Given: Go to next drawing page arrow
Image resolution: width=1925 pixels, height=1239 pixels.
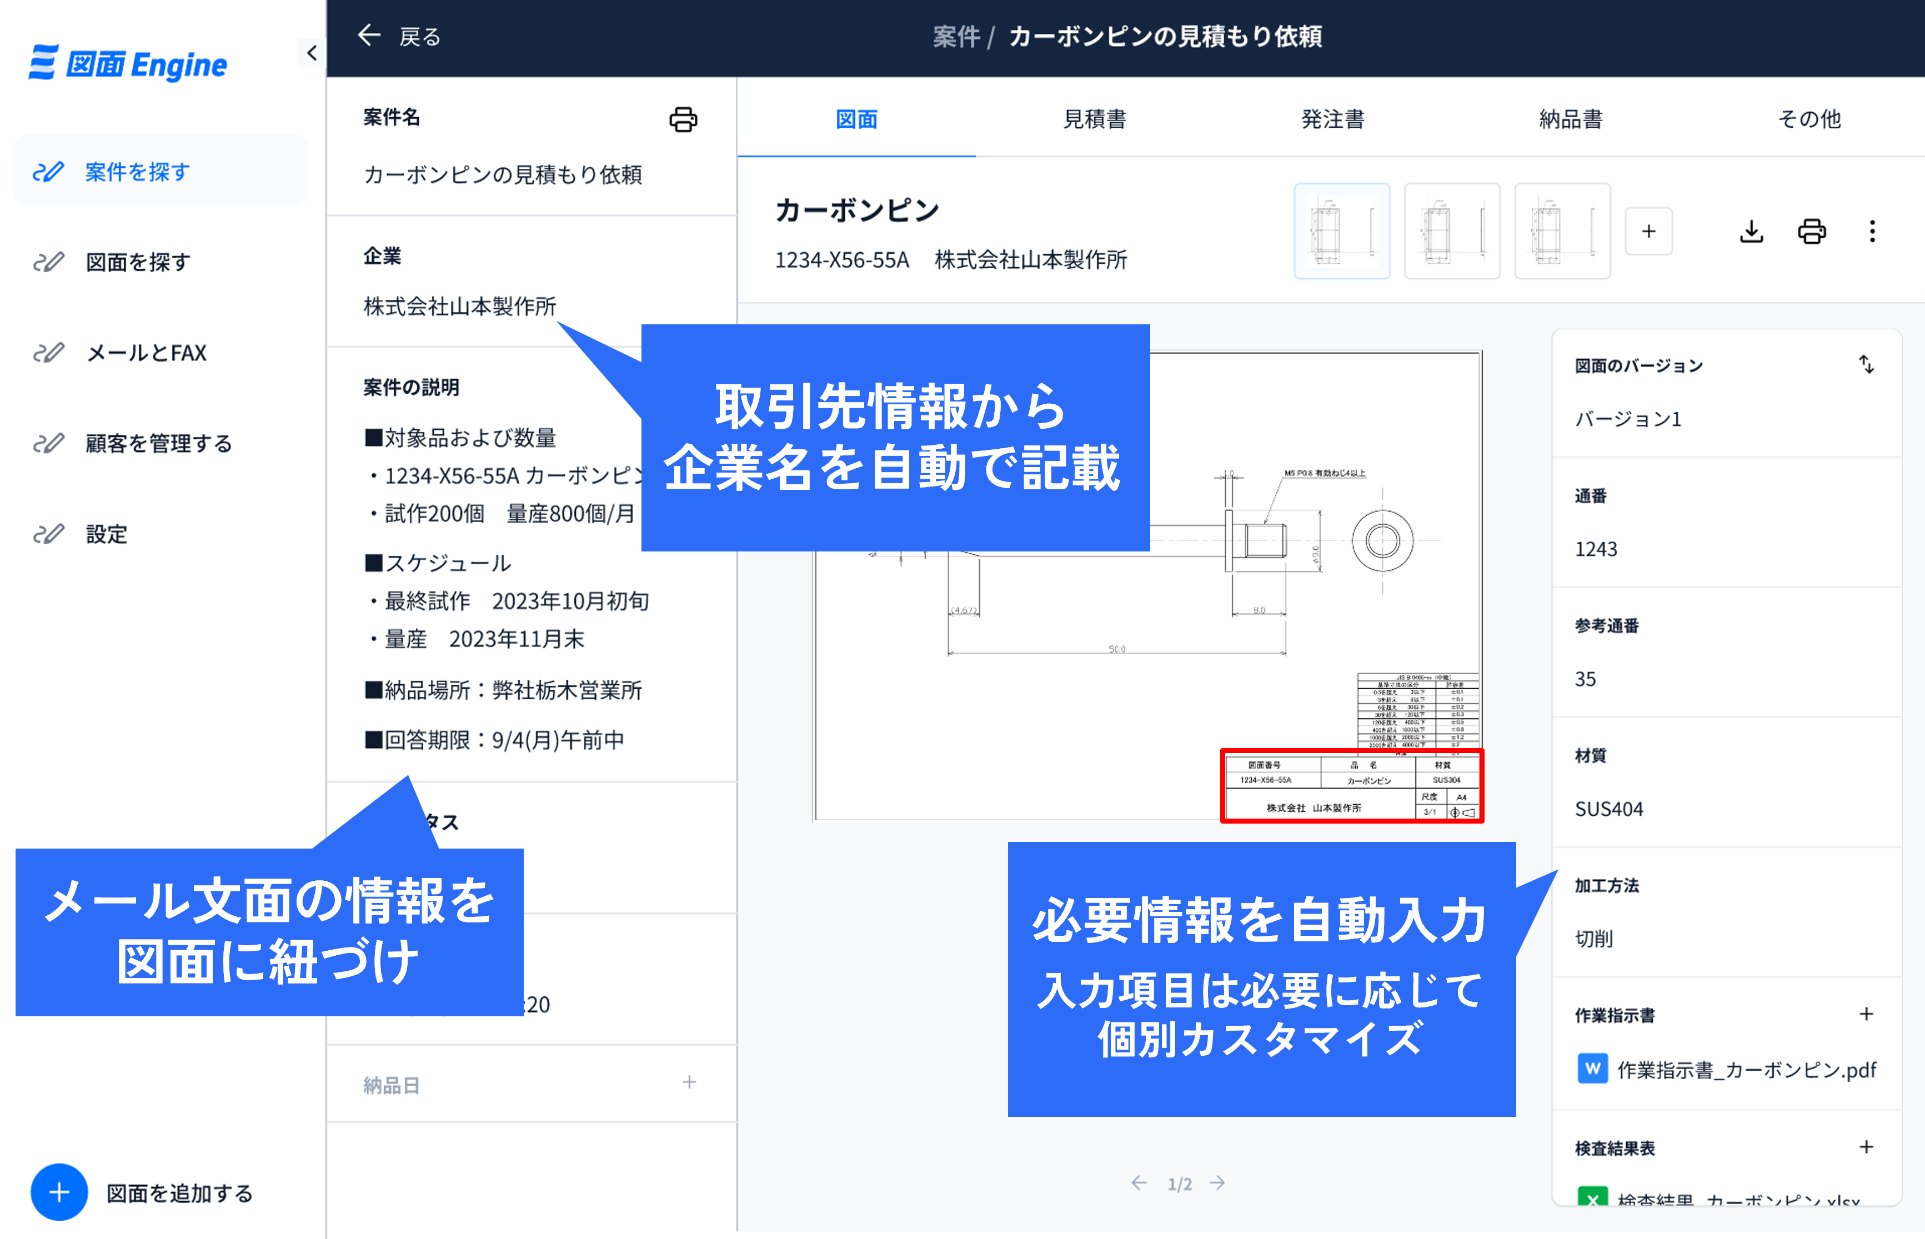Looking at the screenshot, I should tap(1218, 1183).
